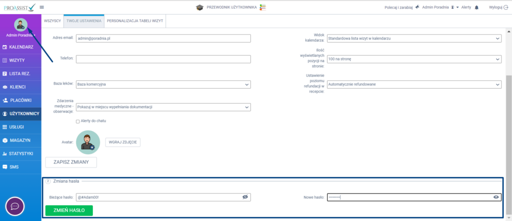Viewport: 512px width, 221px height.
Task: Open the chat bubble icon
Action: tap(15, 206)
